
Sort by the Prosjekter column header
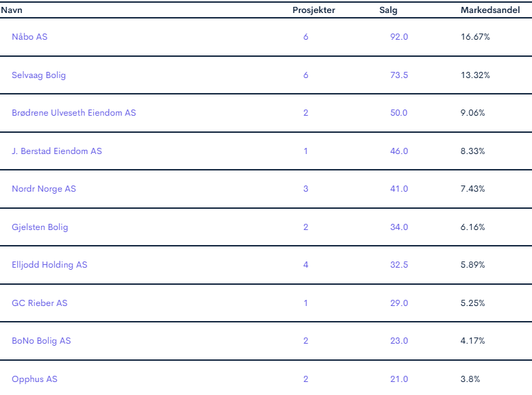pyautogui.click(x=314, y=10)
